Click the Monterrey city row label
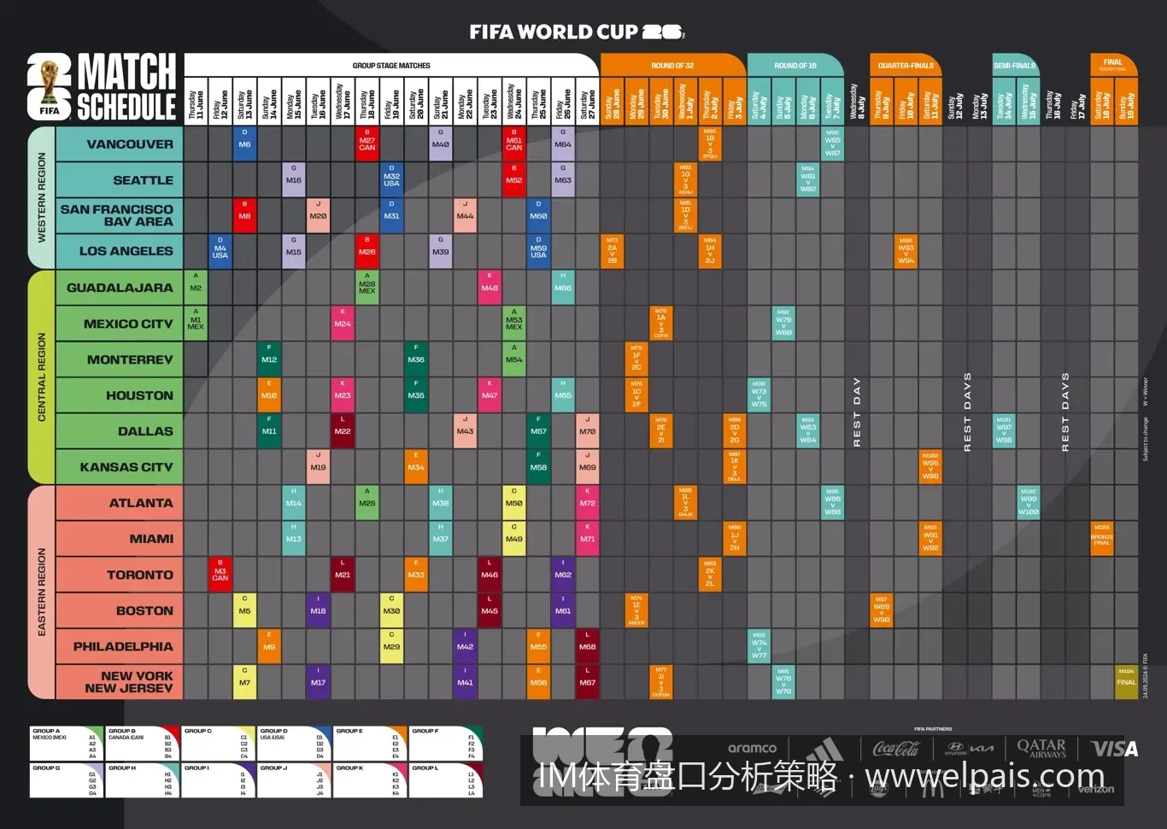The image size is (1167, 829). pyautogui.click(x=120, y=359)
